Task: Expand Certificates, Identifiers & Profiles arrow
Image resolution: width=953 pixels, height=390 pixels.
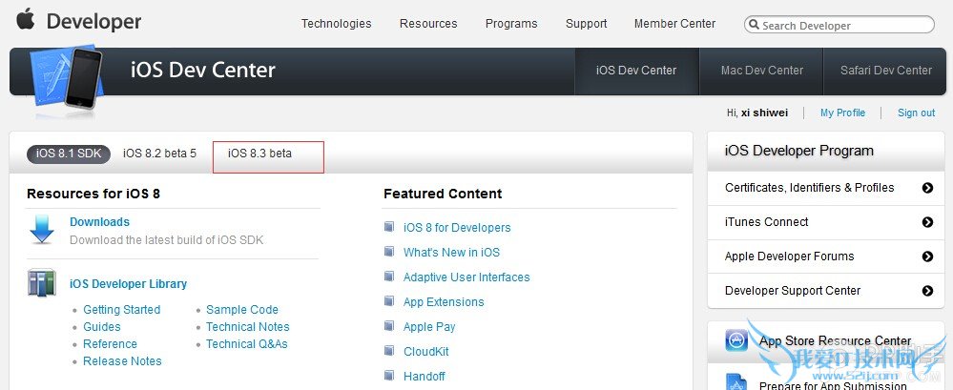Action: 927,188
